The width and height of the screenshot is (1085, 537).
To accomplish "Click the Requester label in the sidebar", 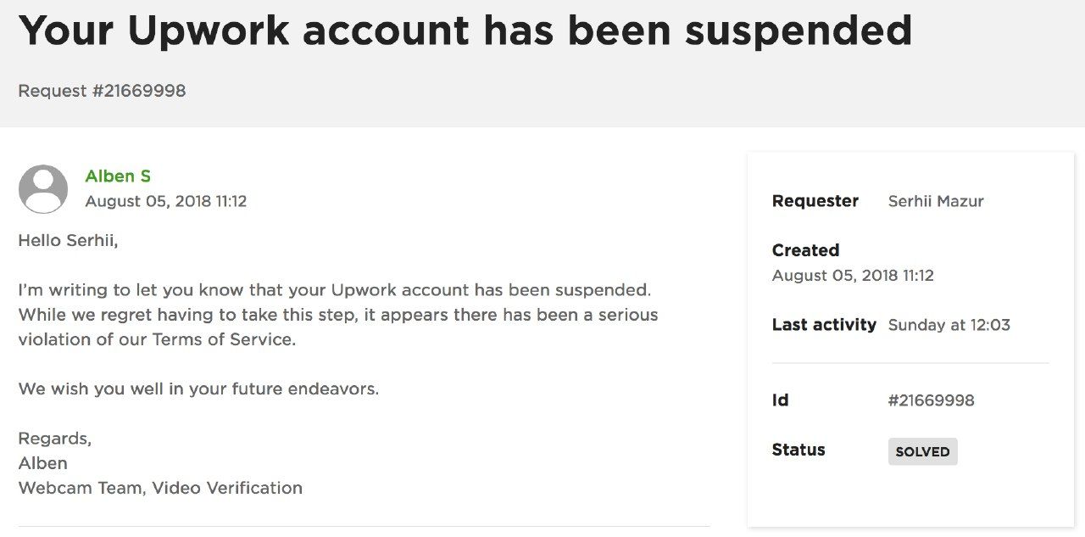I will [x=815, y=201].
